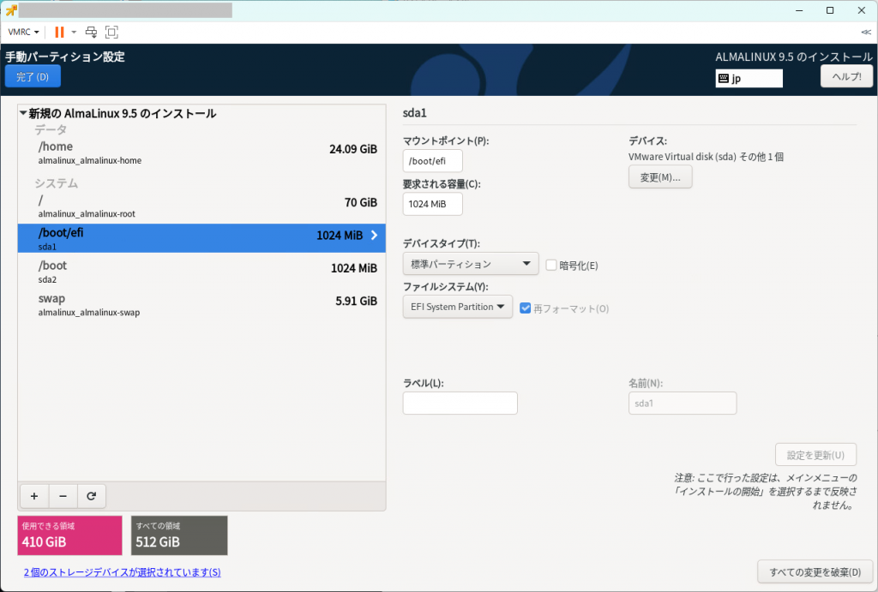Click the reload storage configuration icon
Image resolution: width=878 pixels, height=592 pixels.
click(x=91, y=496)
